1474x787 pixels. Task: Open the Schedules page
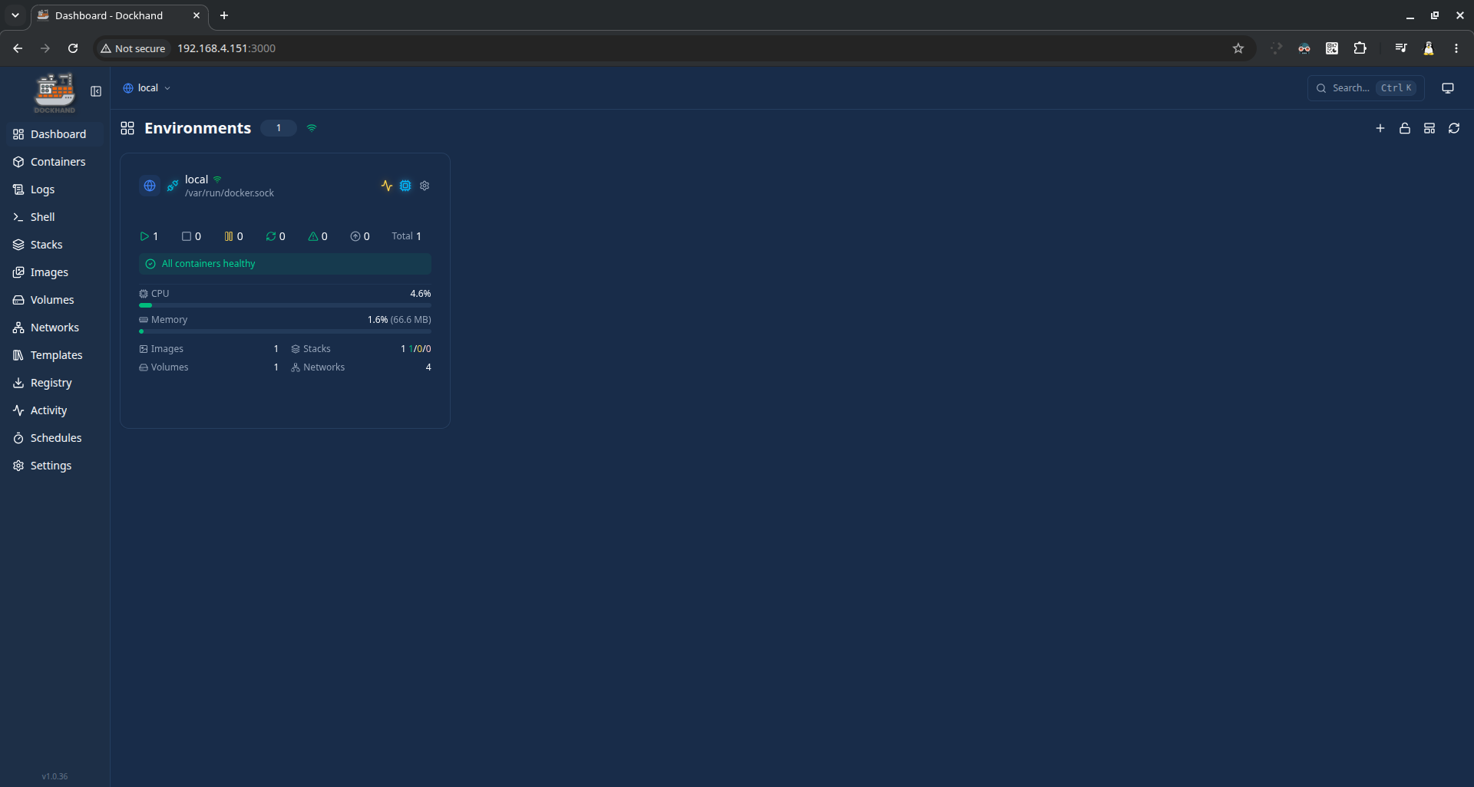(55, 438)
